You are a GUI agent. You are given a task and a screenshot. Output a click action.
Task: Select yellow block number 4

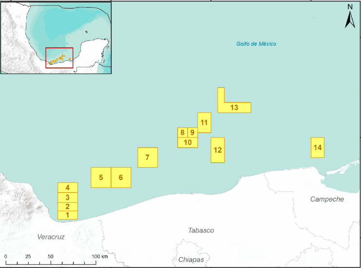68,187
